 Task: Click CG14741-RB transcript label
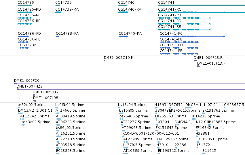[x=169, y=15]
